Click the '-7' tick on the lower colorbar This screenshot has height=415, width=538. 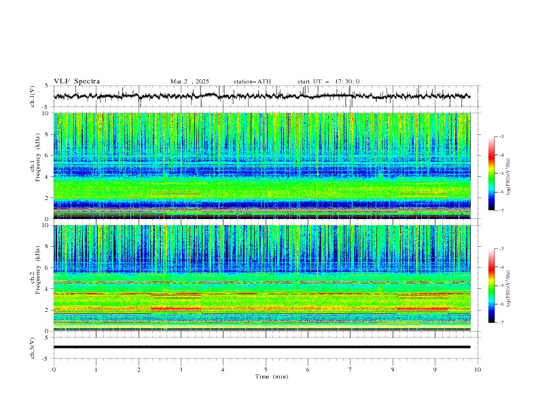[x=501, y=322]
